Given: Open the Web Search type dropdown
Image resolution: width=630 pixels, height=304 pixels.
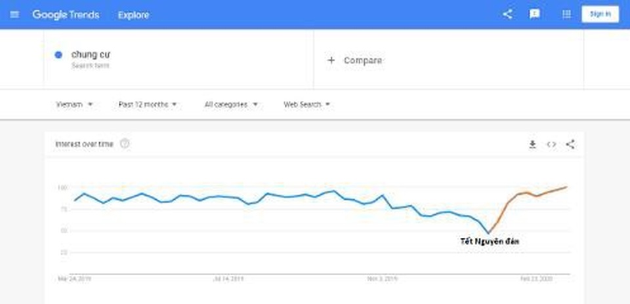Looking at the screenshot, I should [x=306, y=104].
